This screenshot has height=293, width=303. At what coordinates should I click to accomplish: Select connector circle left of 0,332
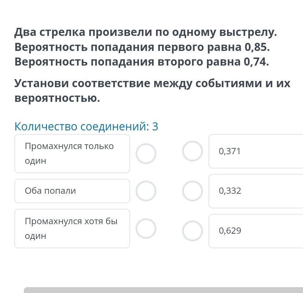click(x=192, y=191)
